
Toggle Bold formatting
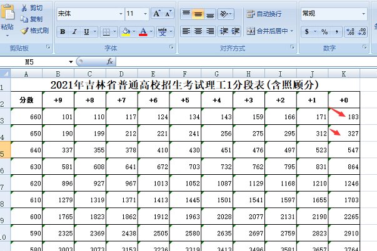[x=63, y=31]
